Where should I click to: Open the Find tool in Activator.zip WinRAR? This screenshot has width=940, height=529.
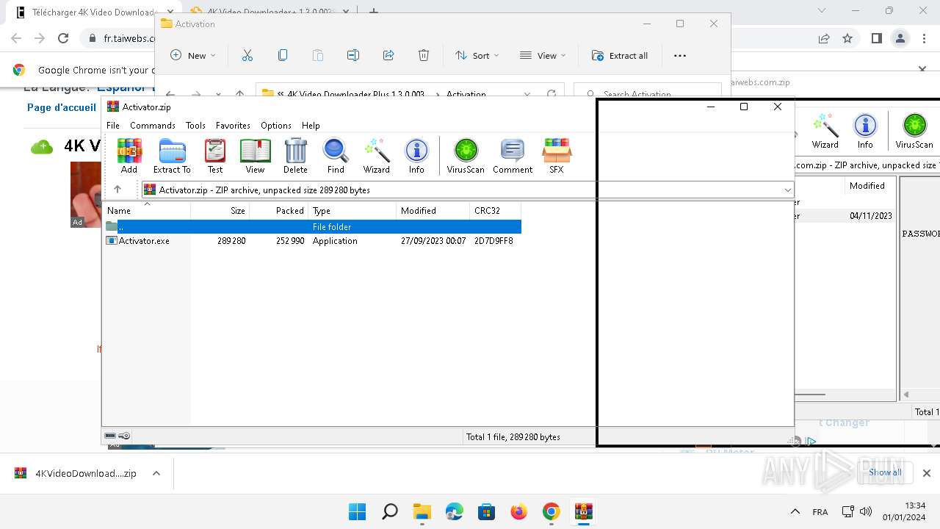(336, 156)
